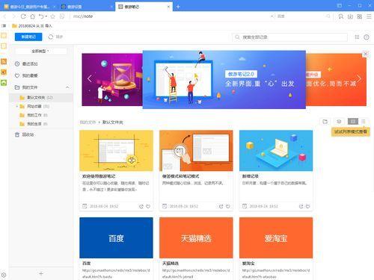Screen dimensions: 374x280
Task: Click the magnifier icon in browser search box
Action: click(x=328, y=16)
